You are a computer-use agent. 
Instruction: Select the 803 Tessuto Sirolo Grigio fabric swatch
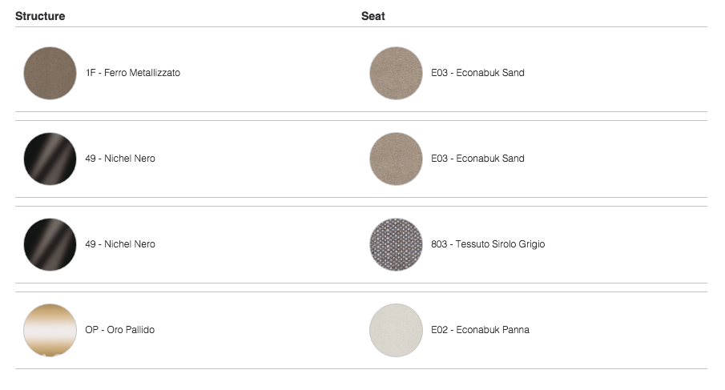396,244
